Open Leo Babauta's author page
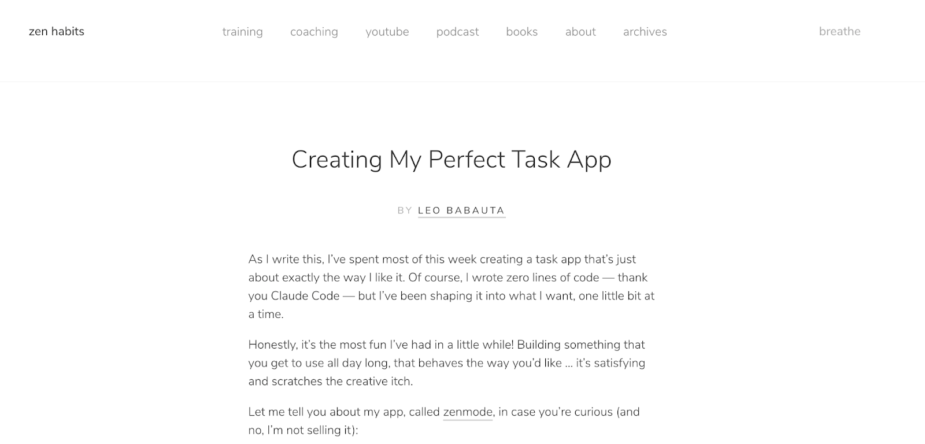Image resolution: width=925 pixels, height=444 pixels. [x=461, y=210]
